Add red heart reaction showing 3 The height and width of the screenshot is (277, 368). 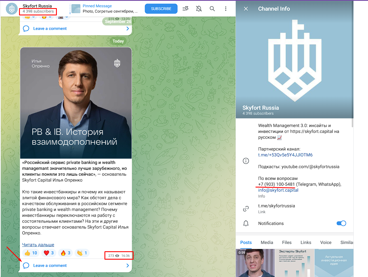click(x=49, y=253)
